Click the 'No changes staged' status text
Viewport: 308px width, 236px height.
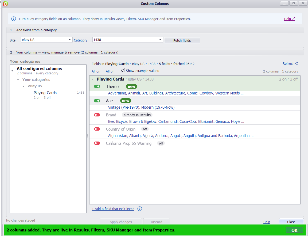(21, 220)
